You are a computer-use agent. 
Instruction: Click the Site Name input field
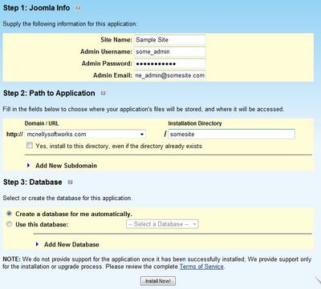tap(170, 40)
